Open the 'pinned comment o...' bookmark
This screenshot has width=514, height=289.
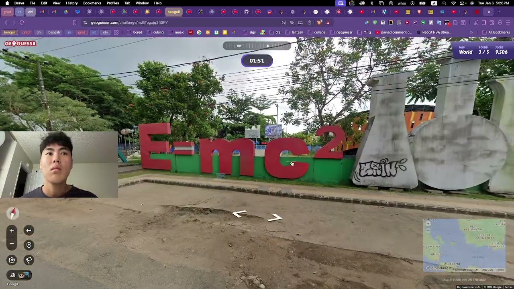tap(394, 32)
